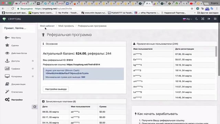Screen dimensions: 220x124
Task: Click the translate extension icon in toolbar
Action: pyautogui.click(x=212, y=9)
